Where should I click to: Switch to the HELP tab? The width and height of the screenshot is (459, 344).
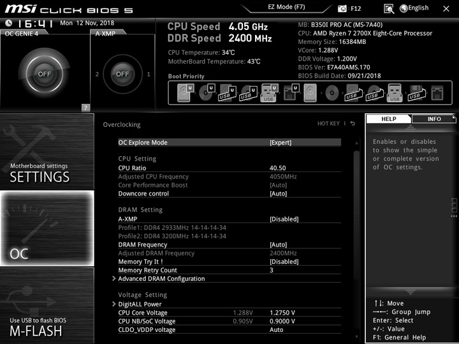click(389, 118)
